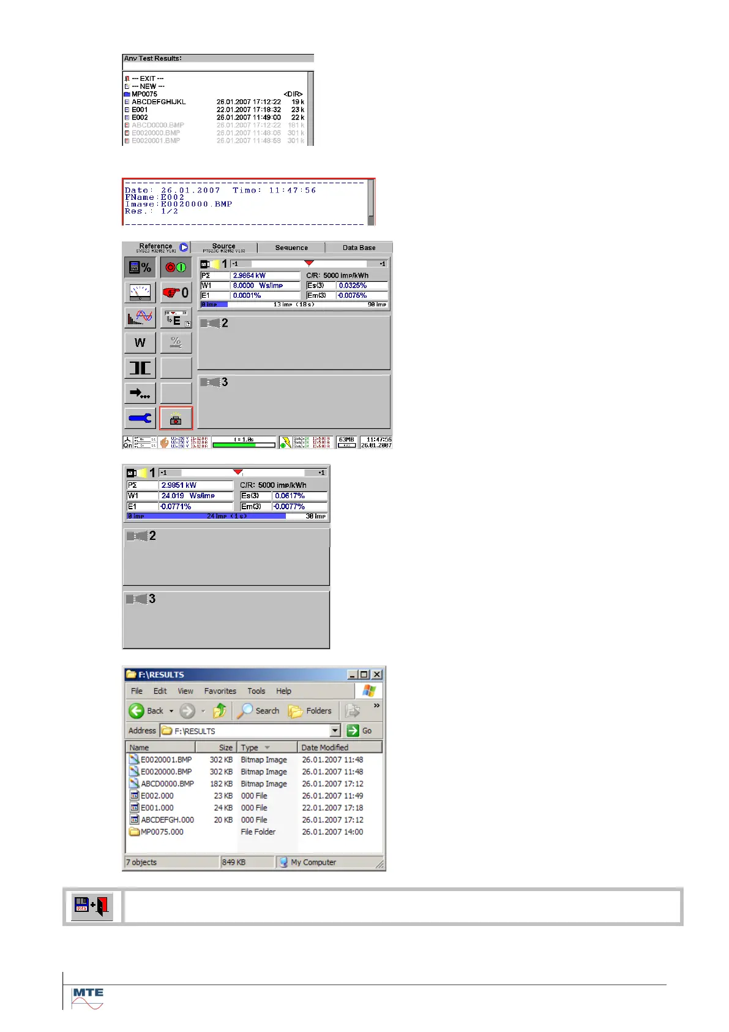Select the E001 result entry
The height and width of the screenshot is (1032, 729).
coord(214,110)
